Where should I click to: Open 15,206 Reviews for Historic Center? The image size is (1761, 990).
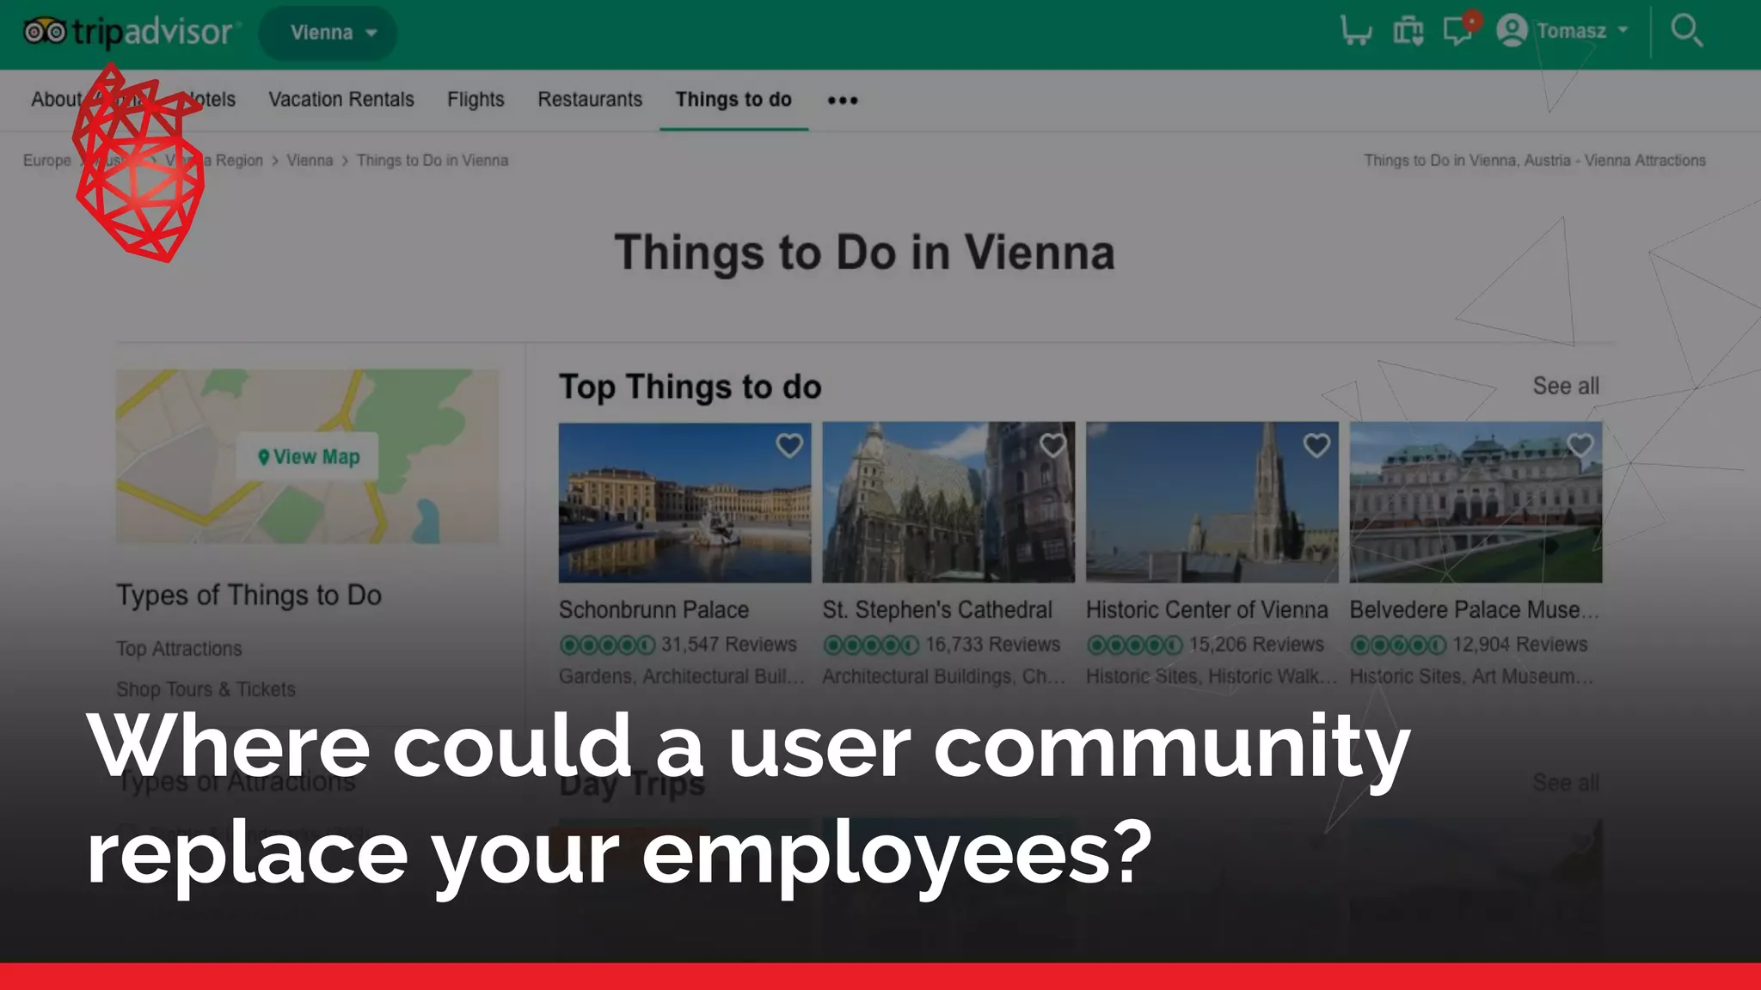(1256, 645)
